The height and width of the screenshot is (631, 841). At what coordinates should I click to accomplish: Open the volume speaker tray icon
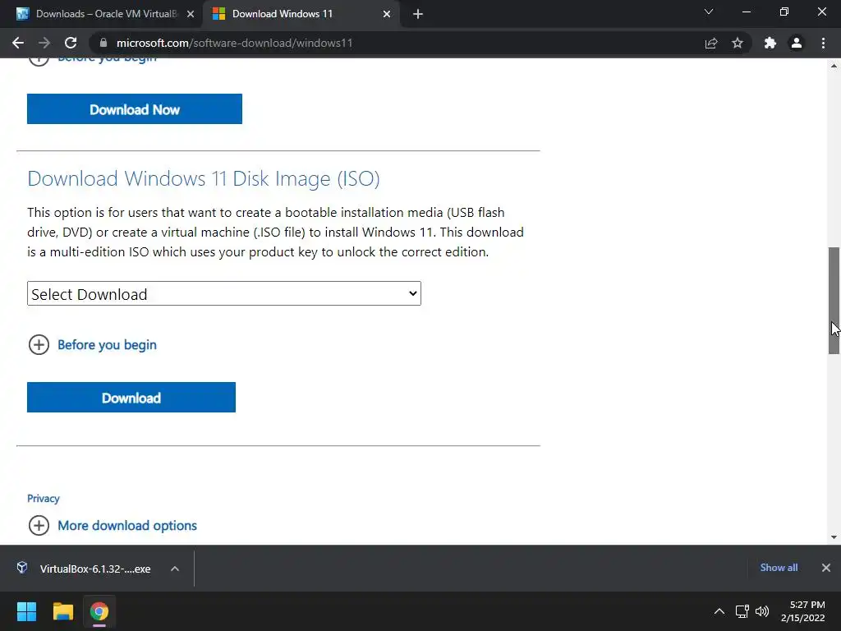point(761,611)
